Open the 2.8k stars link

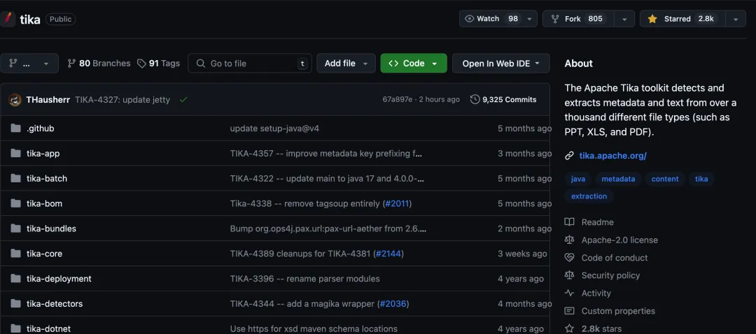(601, 328)
